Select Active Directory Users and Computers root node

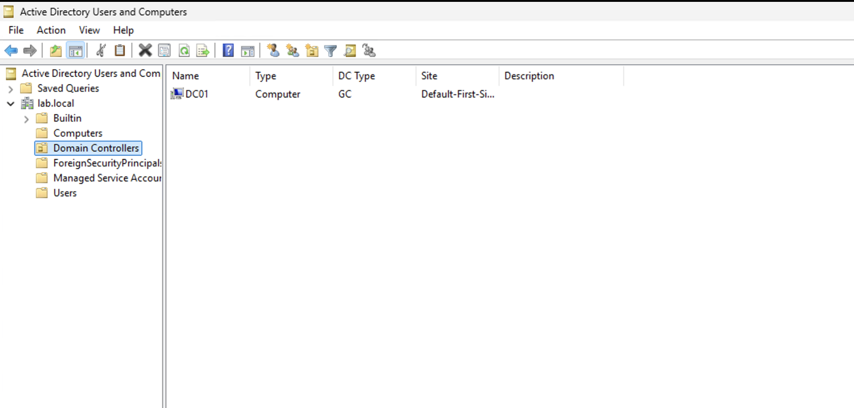(x=91, y=73)
